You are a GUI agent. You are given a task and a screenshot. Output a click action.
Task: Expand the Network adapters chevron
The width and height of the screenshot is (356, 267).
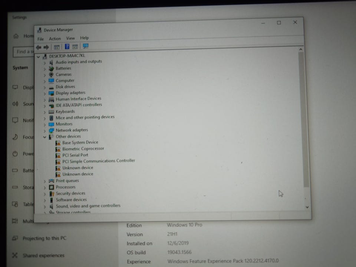pyautogui.click(x=44, y=131)
